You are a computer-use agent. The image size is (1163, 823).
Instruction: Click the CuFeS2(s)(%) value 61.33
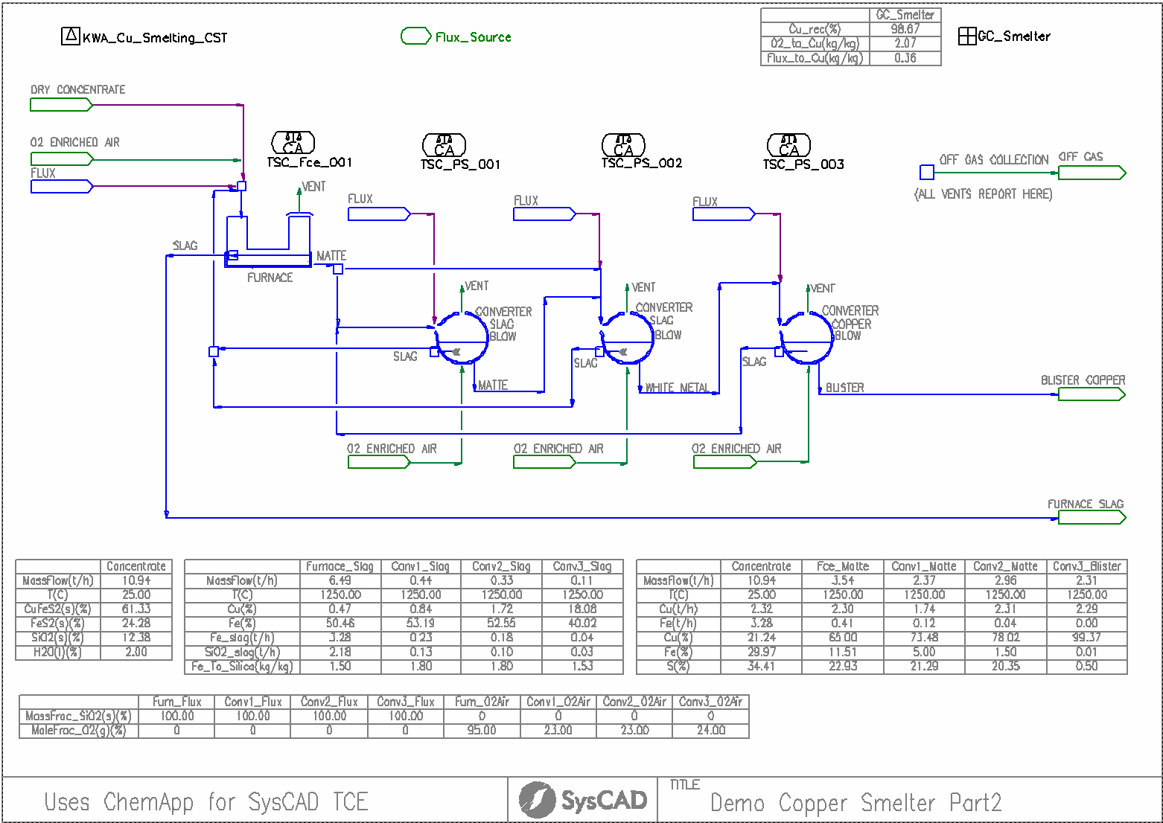click(x=136, y=609)
